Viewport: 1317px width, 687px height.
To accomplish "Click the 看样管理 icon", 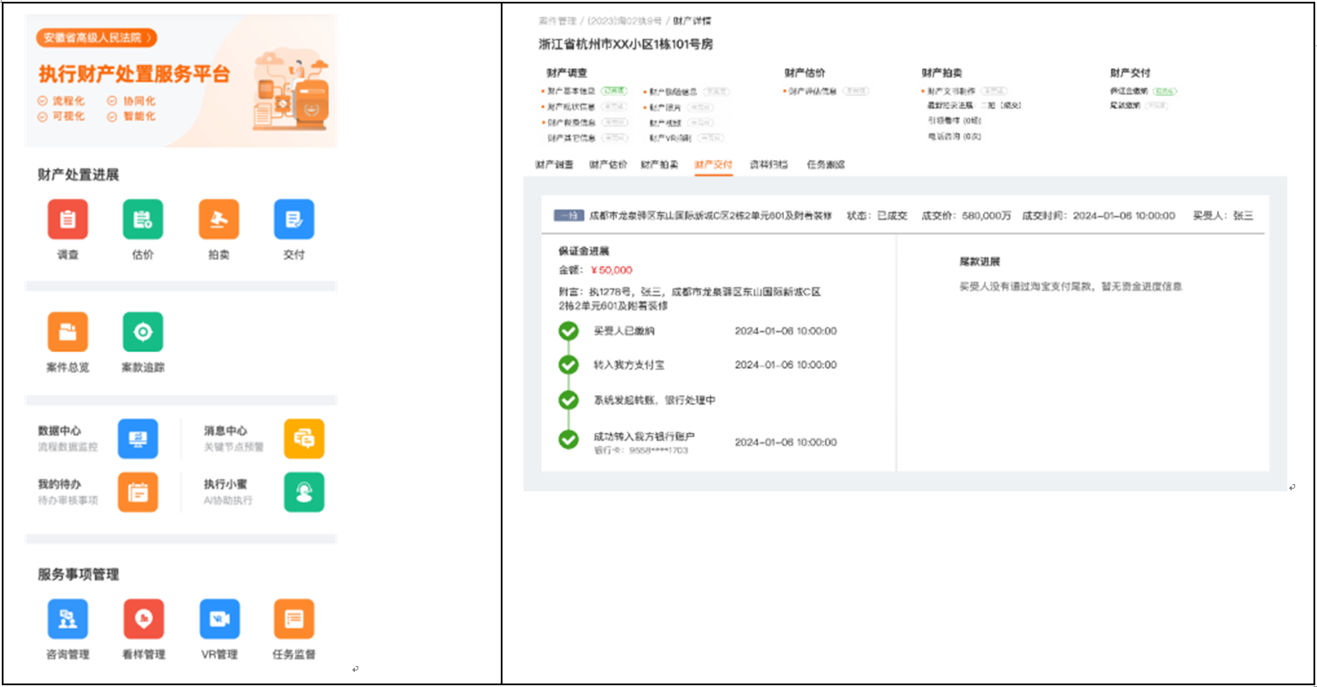I will point(143,619).
